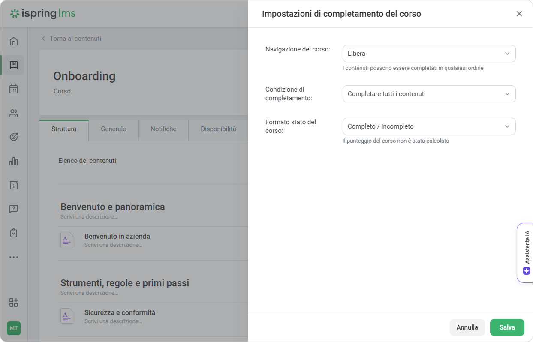Select the Users icon in sidebar
This screenshot has width=533, height=342.
click(x=14, y=113)
